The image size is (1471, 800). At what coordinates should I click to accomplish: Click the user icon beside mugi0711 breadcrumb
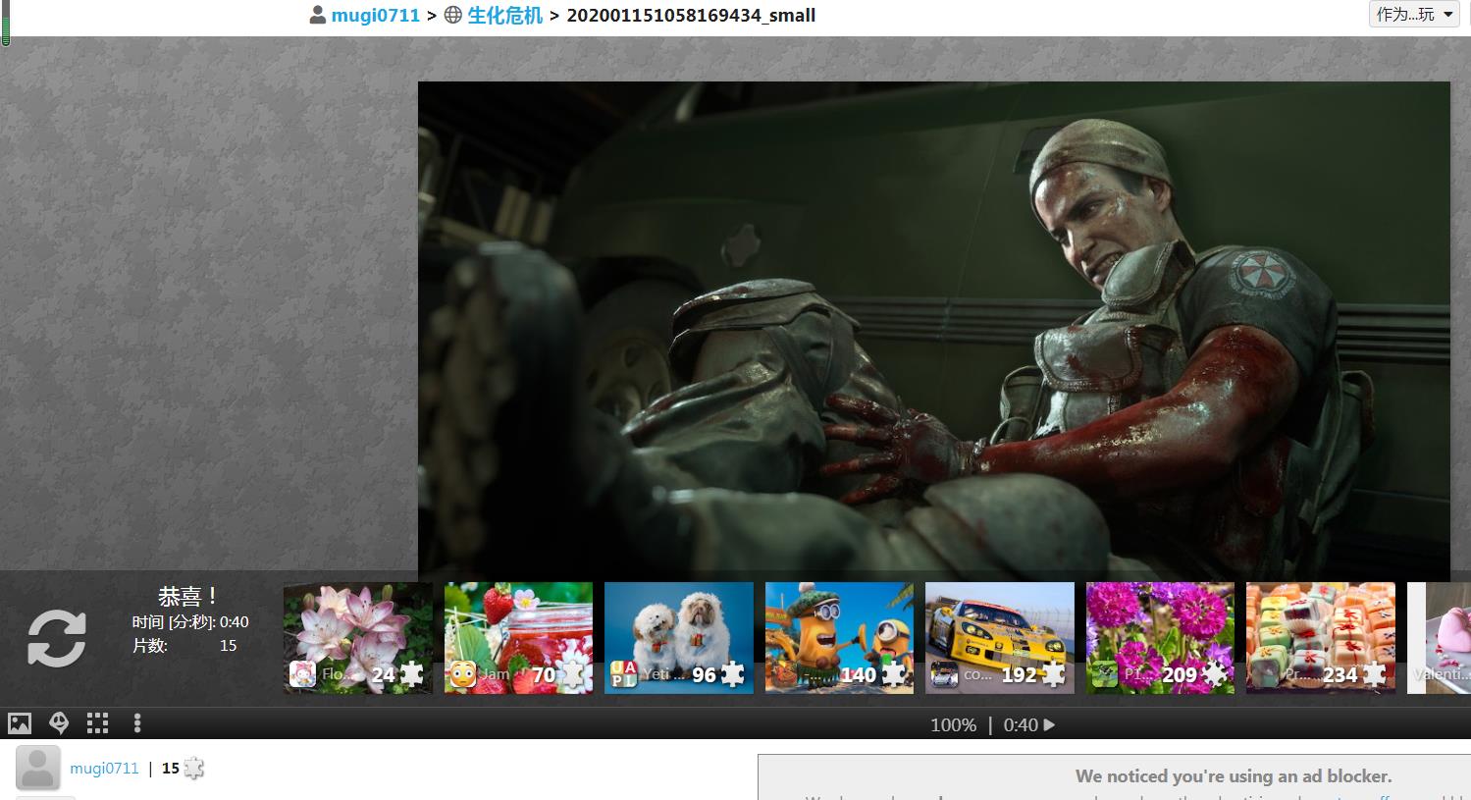317,15
